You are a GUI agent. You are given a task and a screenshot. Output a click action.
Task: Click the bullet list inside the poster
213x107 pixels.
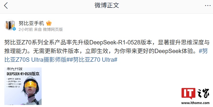point(14,82)
